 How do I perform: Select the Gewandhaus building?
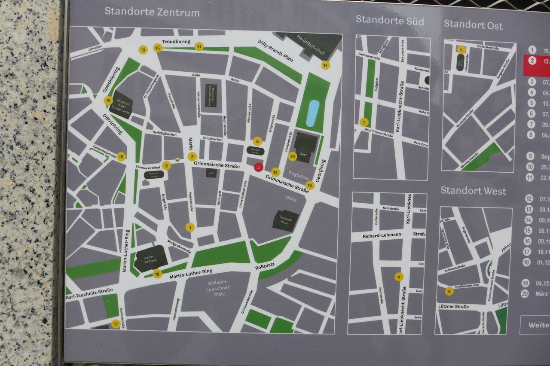pyautogui.click(x=286, y=221)
